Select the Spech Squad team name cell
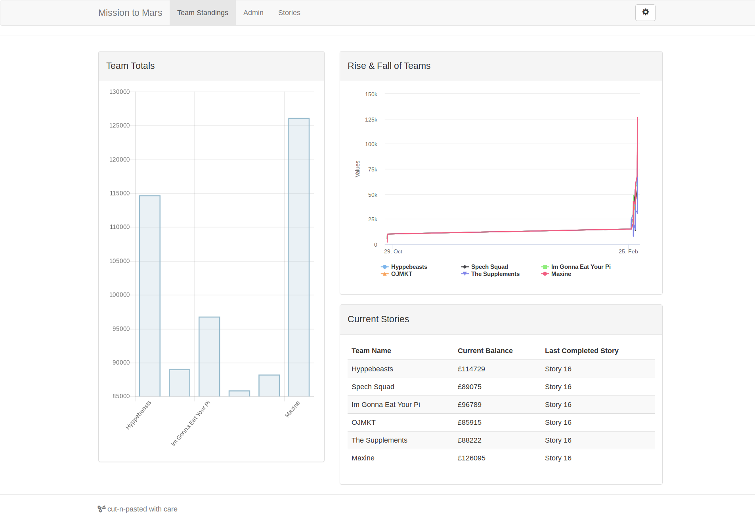Viewport: 755px width, 519px height. (x=373, y=387)
